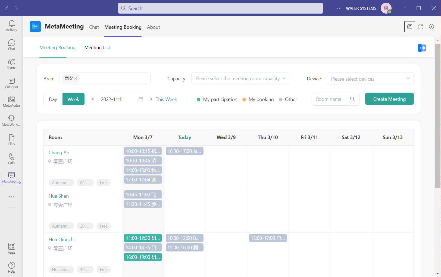Focus the Teams Search box
Screen dimensions: 441x277
pos(220,8)
